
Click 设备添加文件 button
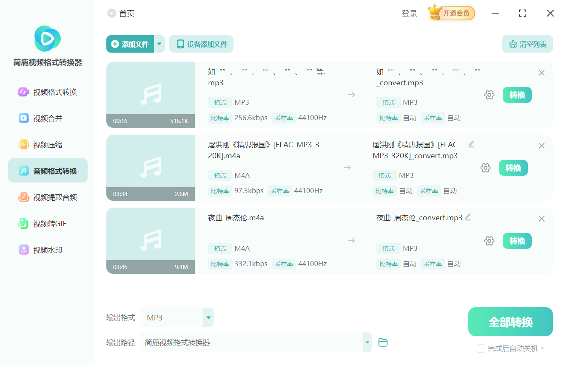pos(202,44)
